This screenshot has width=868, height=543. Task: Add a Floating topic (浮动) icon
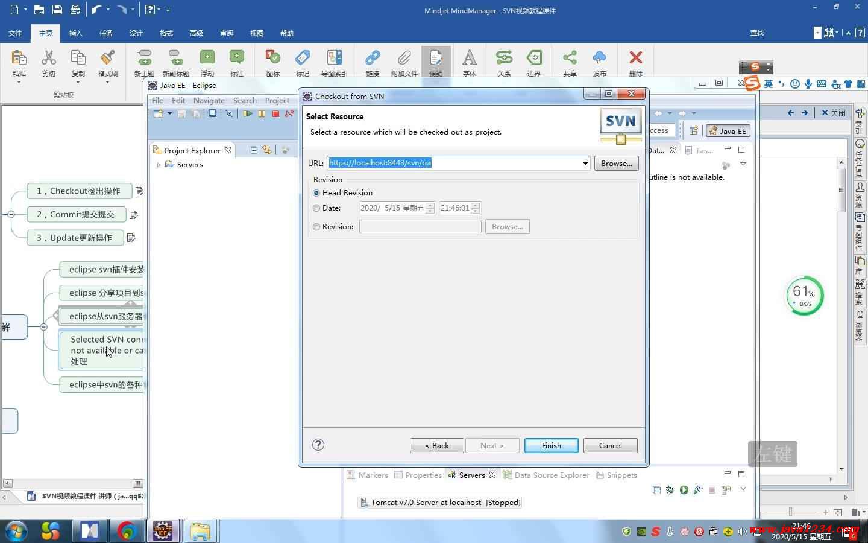(207, 57)
